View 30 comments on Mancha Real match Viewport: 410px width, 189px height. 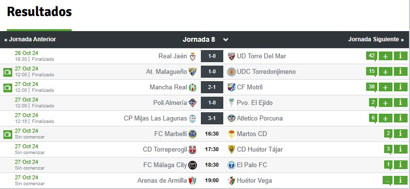[x=371, y=87]
